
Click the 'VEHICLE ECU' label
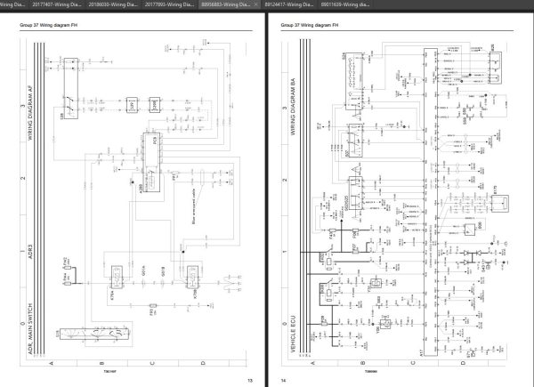pos(293,334)
